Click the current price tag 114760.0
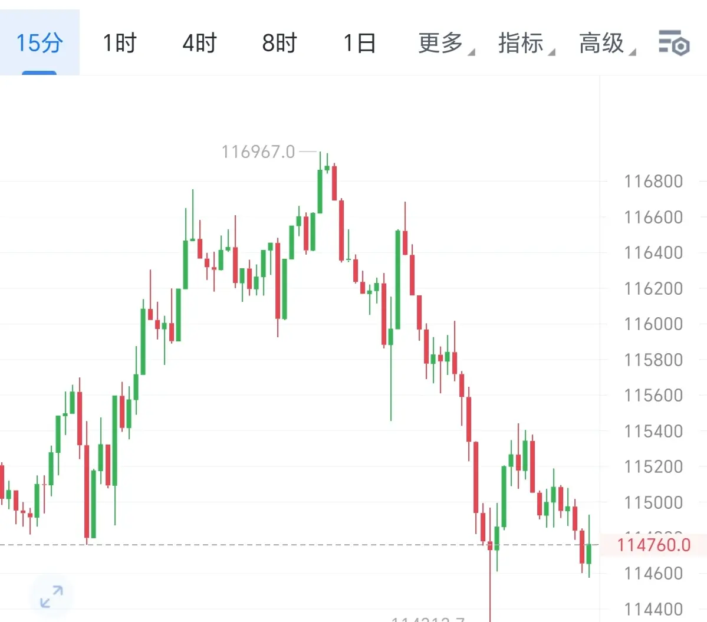The image size is (707, 622). point(653,545)
